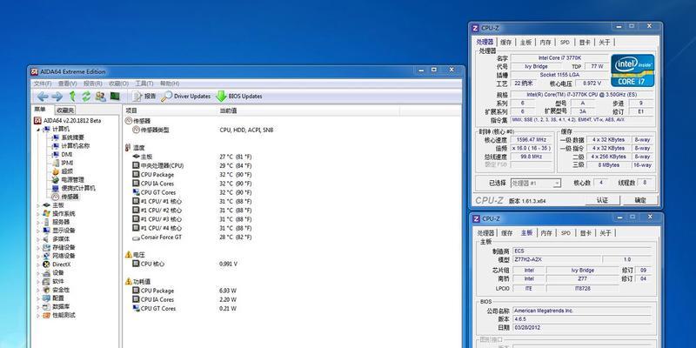This screenshot has height=348, width=696.
Task: Expand the 操作系统 tree node
Action: tap(38, 213)
